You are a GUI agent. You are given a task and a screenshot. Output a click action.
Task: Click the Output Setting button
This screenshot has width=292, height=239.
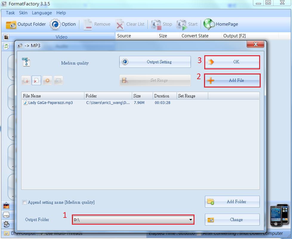click(155, 62)
